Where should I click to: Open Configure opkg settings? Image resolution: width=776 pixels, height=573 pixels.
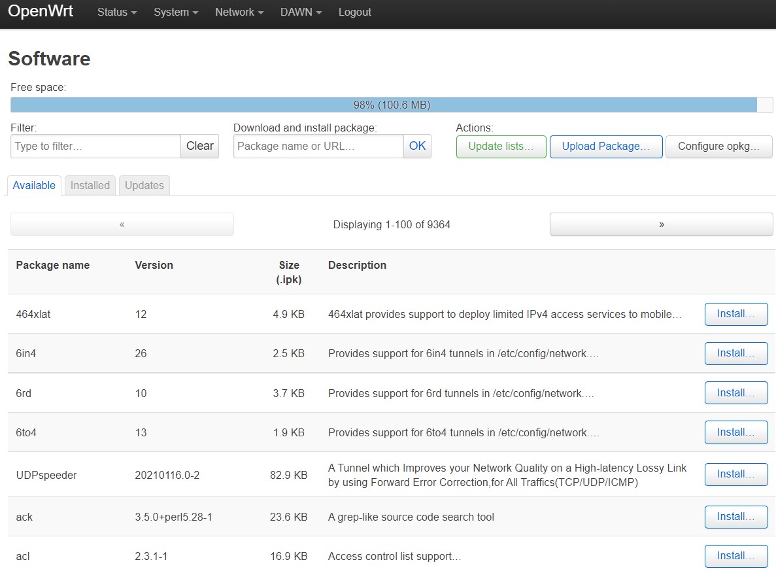point(718,147)
